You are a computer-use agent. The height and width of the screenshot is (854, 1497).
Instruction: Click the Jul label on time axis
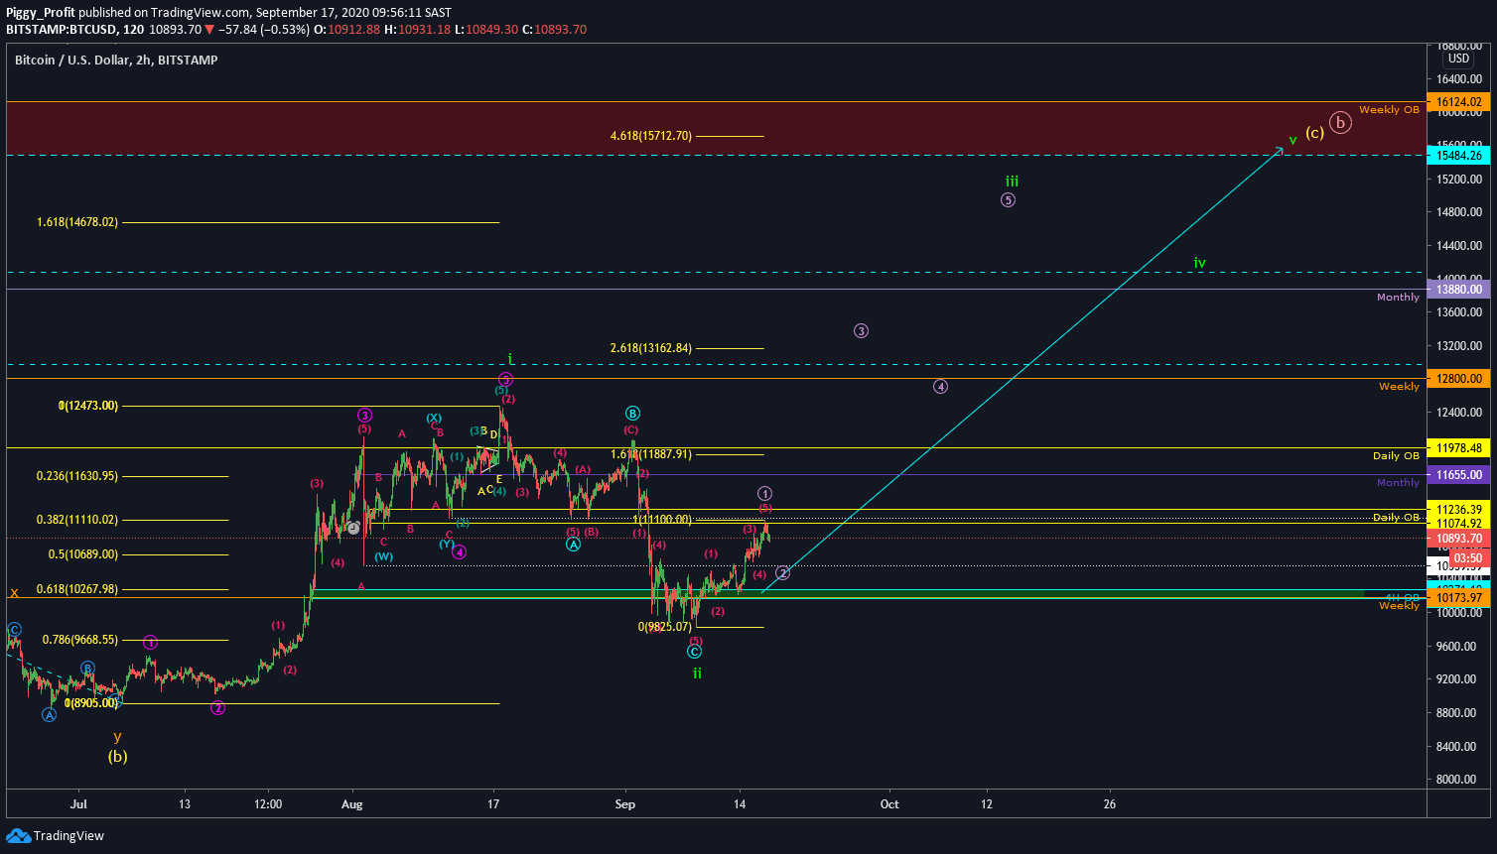click(x=79, y=804)
